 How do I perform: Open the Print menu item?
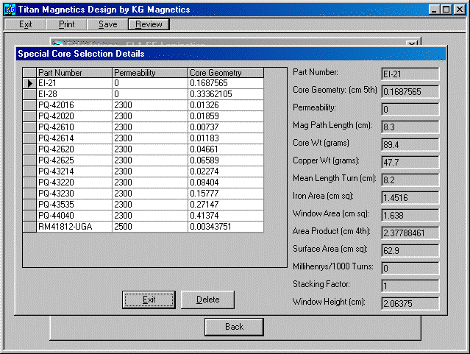click(66, 24)
